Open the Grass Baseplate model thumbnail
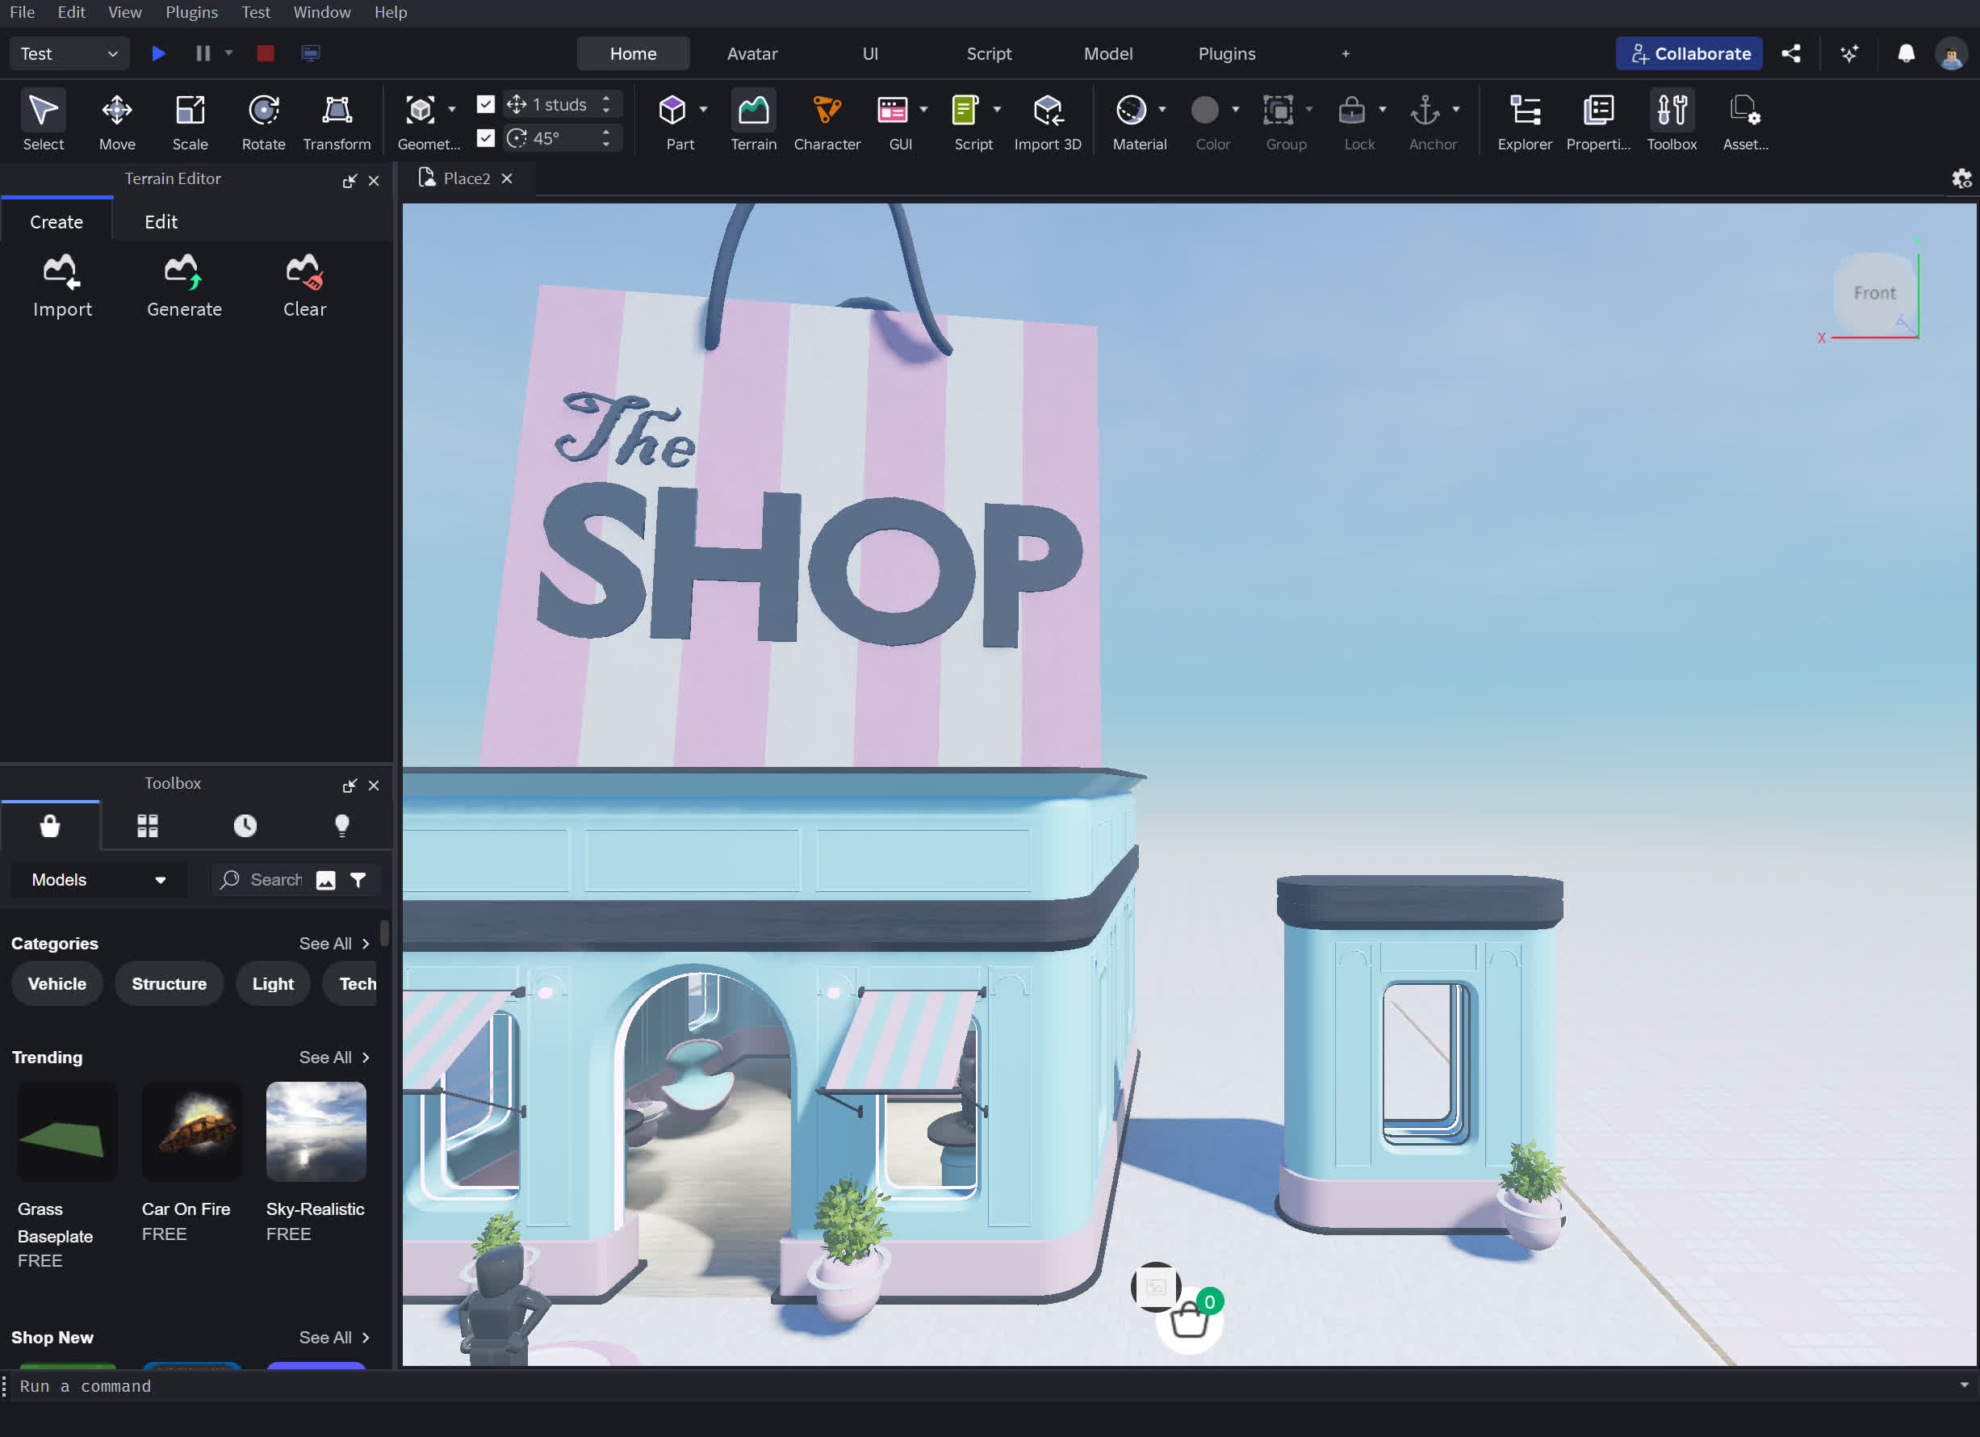 [66, 1130]
